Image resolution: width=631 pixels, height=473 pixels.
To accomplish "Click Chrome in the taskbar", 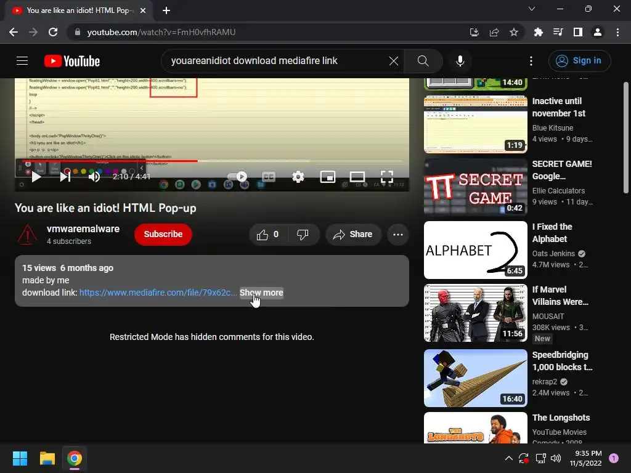I will [x=75, y=458].
